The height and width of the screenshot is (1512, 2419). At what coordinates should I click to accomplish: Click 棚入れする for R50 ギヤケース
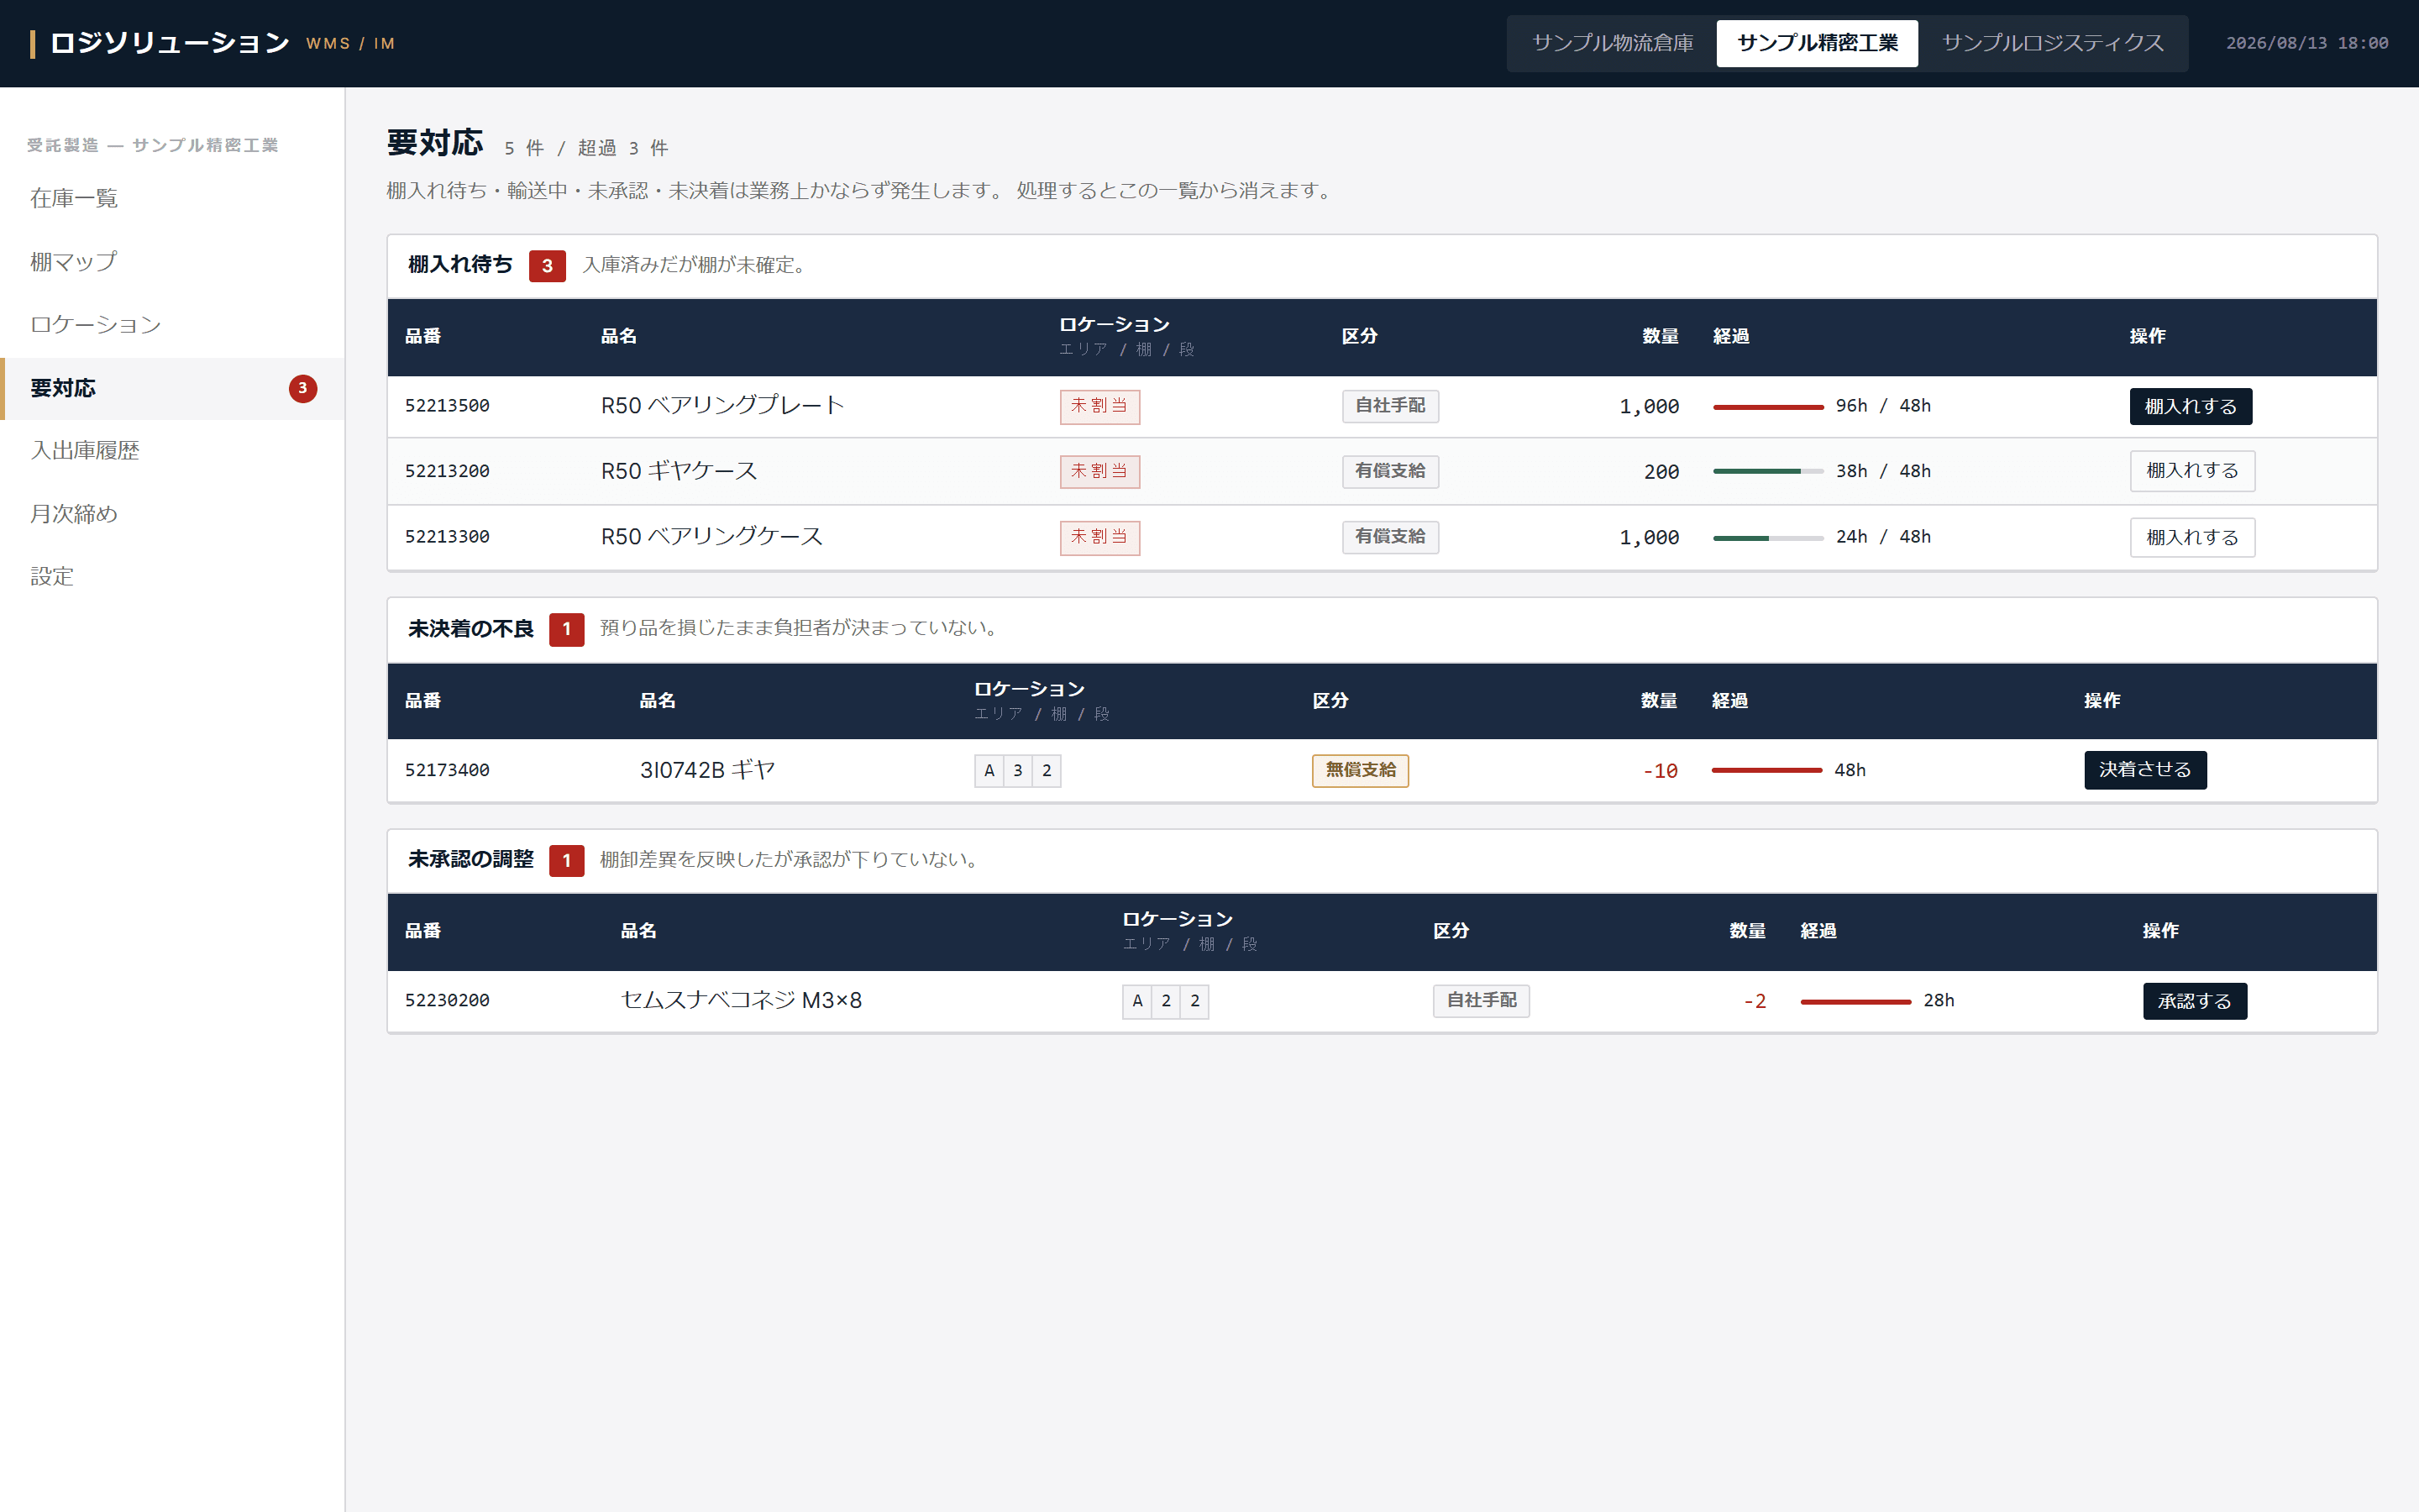click(x=2192, y=471)
